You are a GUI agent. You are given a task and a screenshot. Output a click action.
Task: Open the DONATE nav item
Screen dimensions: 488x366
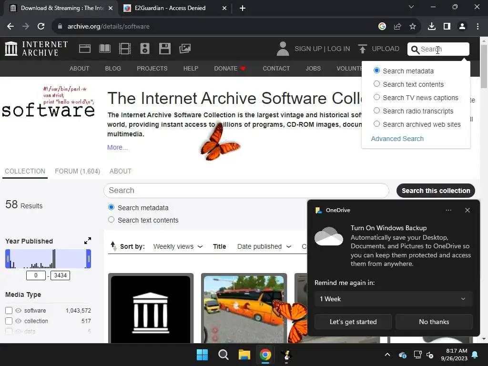pos(230,69)
